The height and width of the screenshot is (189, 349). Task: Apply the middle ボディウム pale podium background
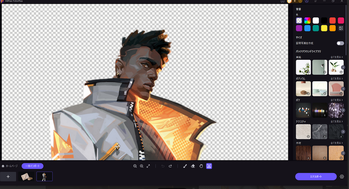(x=320, y=89)
